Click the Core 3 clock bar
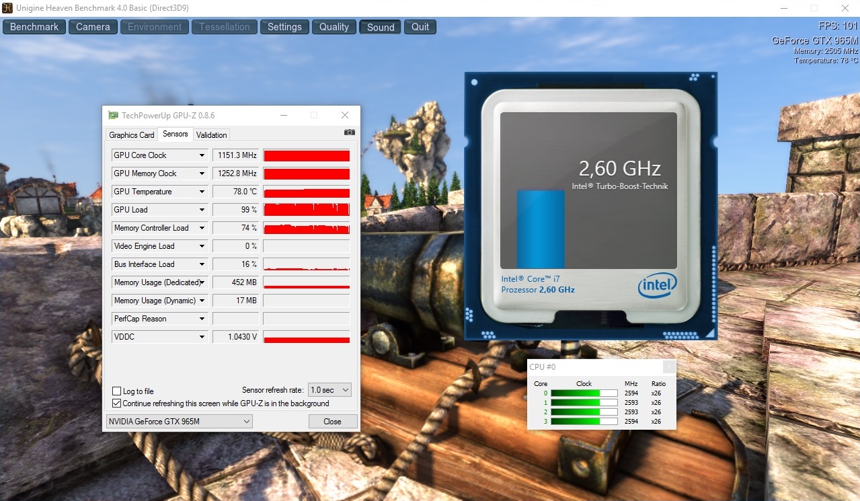The width and height of the screenshot is (860, 501). tap(584, 422)
